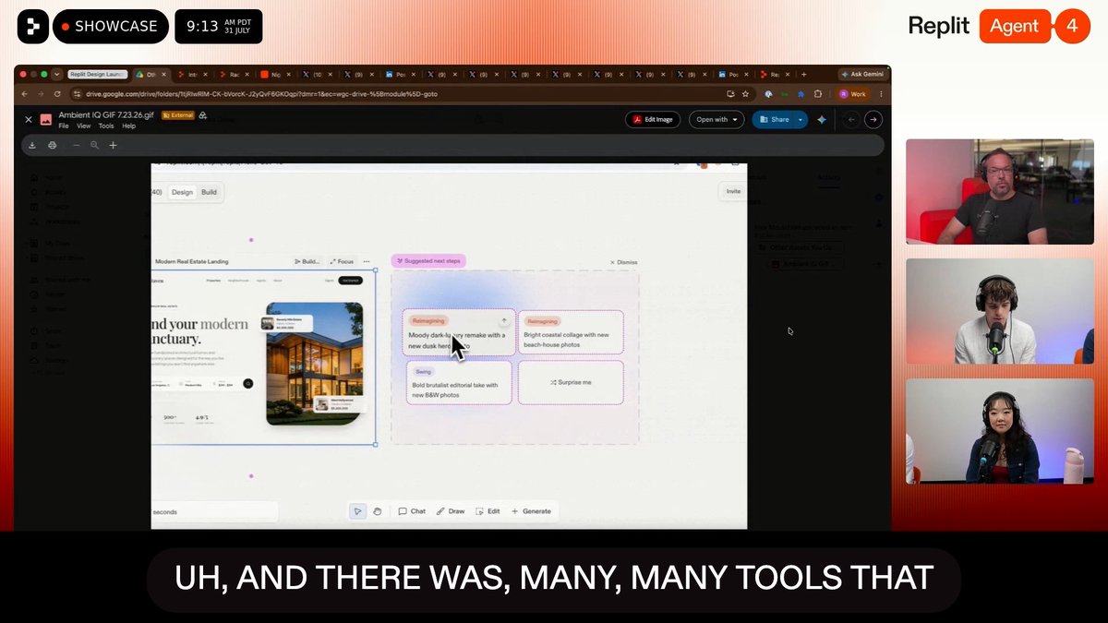Close the Drive image preview
The image size is (1108, 623).
[29, 119]
